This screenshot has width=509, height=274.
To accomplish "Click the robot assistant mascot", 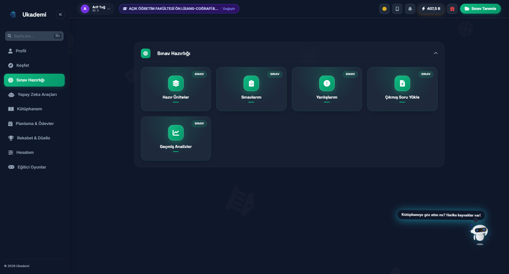I will pos(479,234).
